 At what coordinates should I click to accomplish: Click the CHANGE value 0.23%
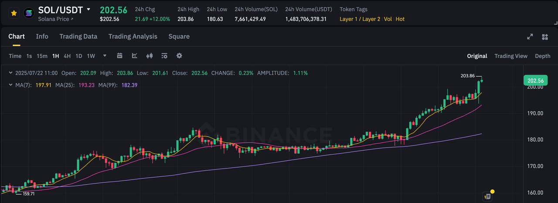(x=245, y=73)
